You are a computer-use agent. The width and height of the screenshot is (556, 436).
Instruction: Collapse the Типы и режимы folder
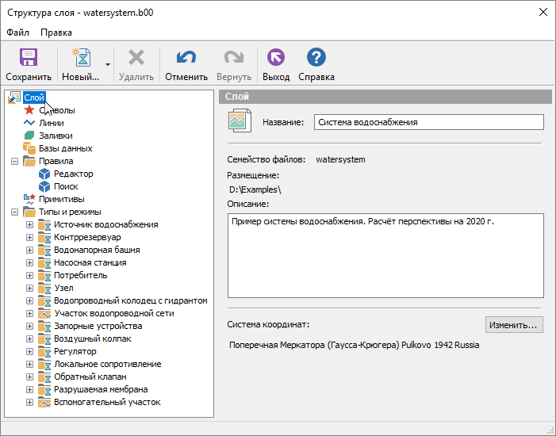coord(14,212)
